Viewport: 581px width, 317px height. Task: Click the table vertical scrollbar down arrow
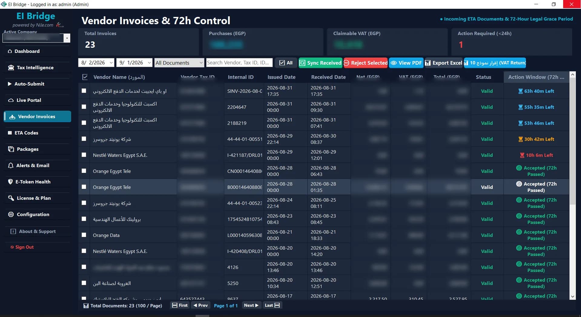572,297
